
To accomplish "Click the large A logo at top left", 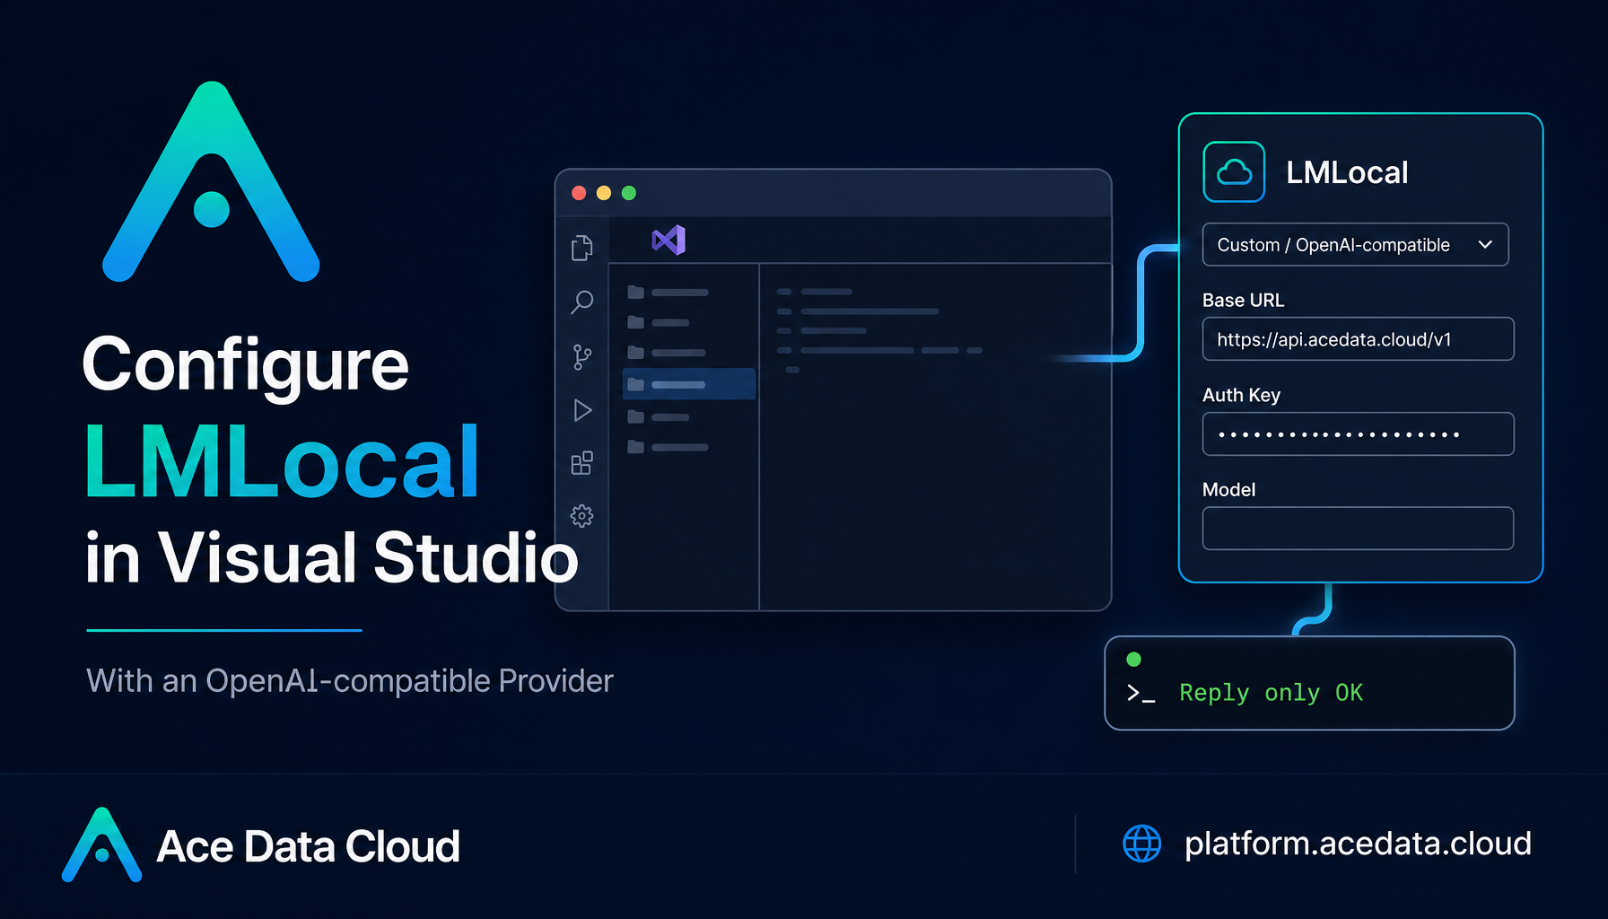I will tap(211, 181).
